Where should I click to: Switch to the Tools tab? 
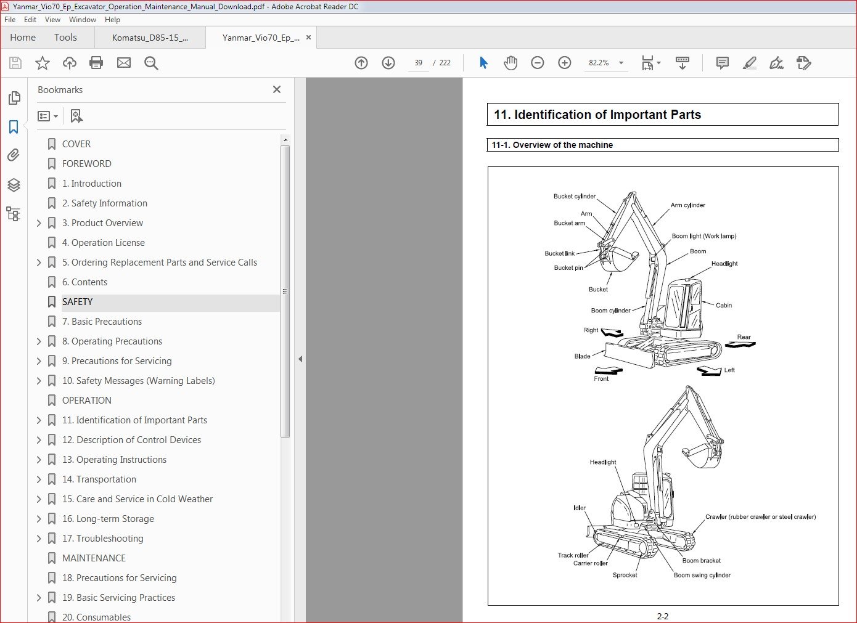(65, 38)
